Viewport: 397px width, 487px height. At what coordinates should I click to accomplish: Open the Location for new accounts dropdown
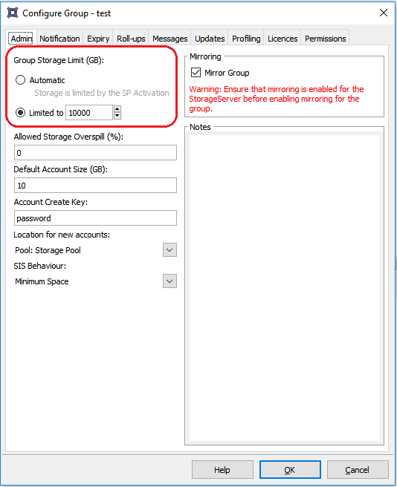click(x=170, y=250)
